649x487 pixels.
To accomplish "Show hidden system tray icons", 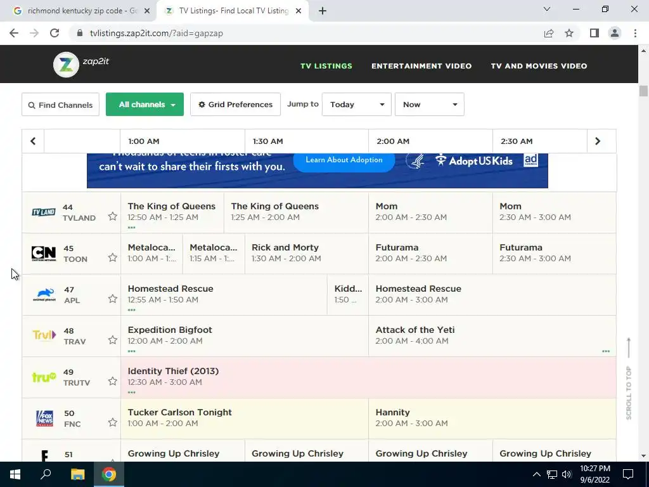I will 536,474.
